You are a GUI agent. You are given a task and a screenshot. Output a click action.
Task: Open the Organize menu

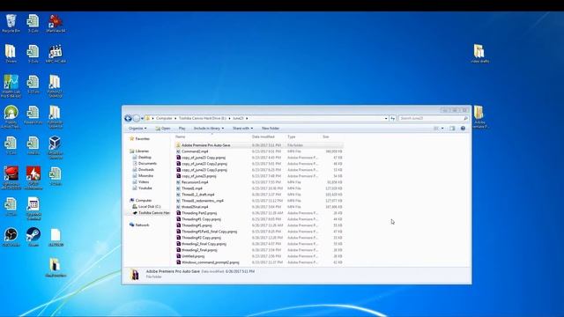click(137, 129)
